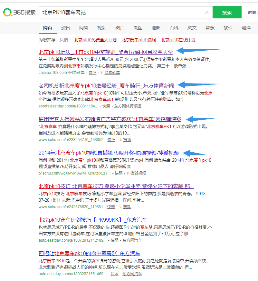Click the 东方网体育频道 source link
The image size is (258, 281).
(x=128, y=106)
